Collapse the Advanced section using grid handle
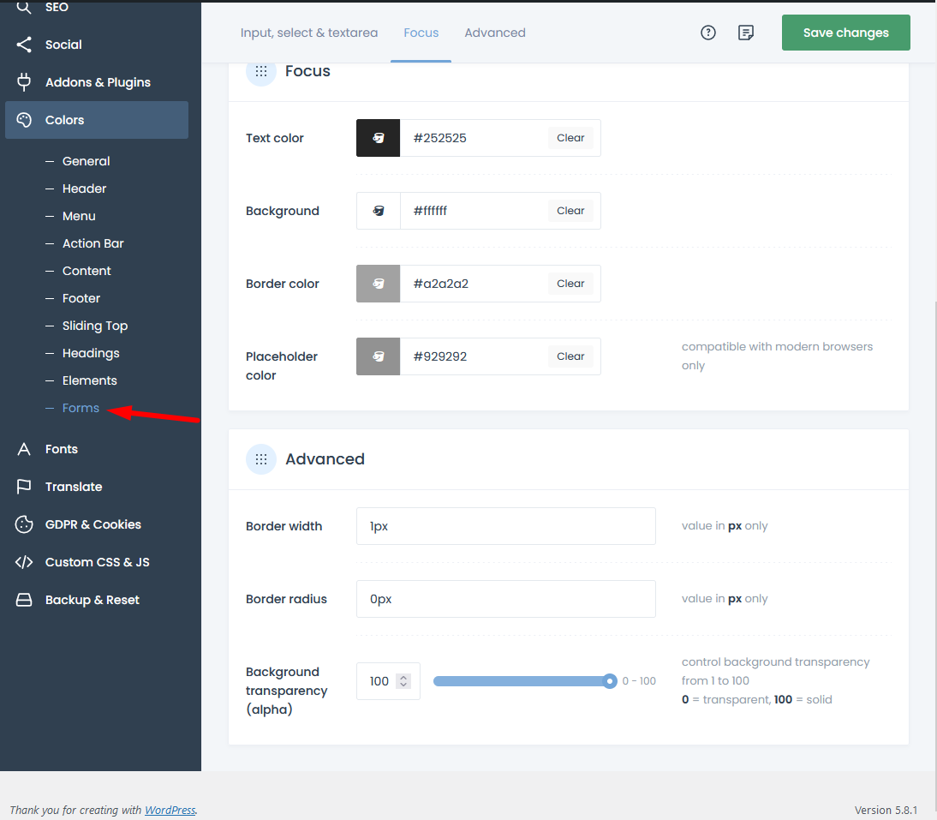 click(261, 459)
